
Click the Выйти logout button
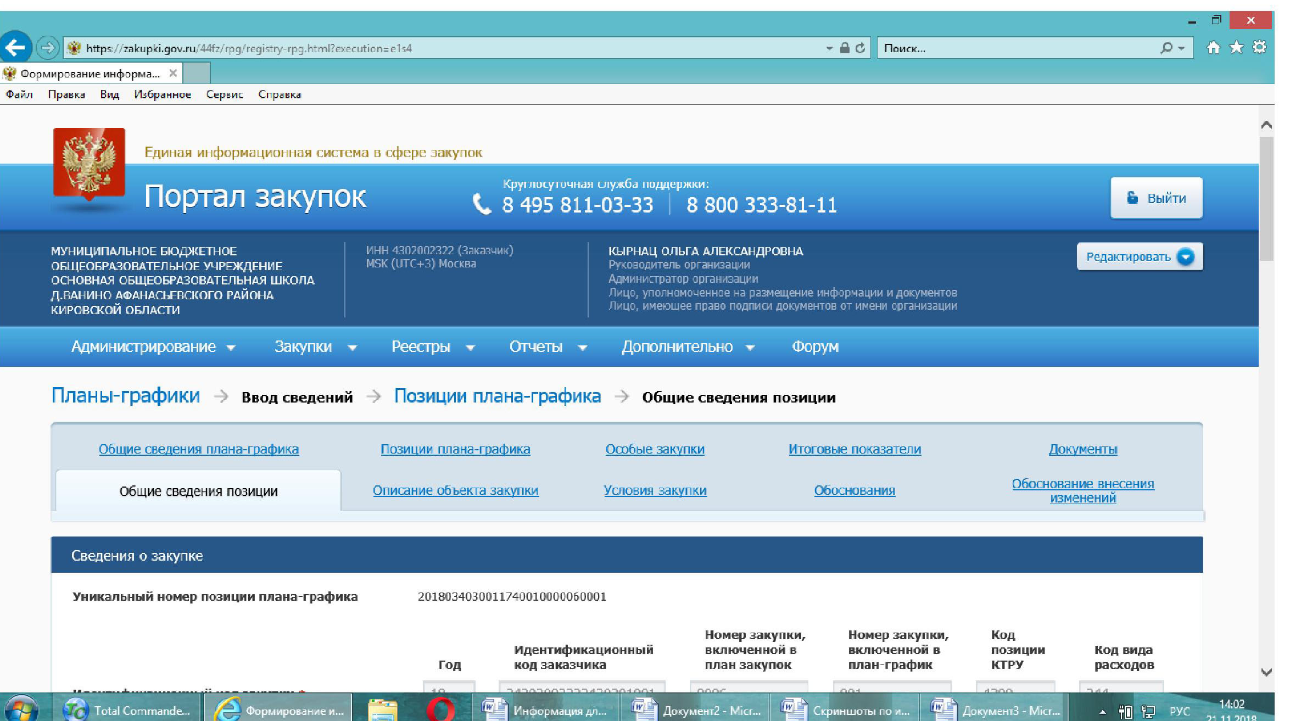point(1156,198)
